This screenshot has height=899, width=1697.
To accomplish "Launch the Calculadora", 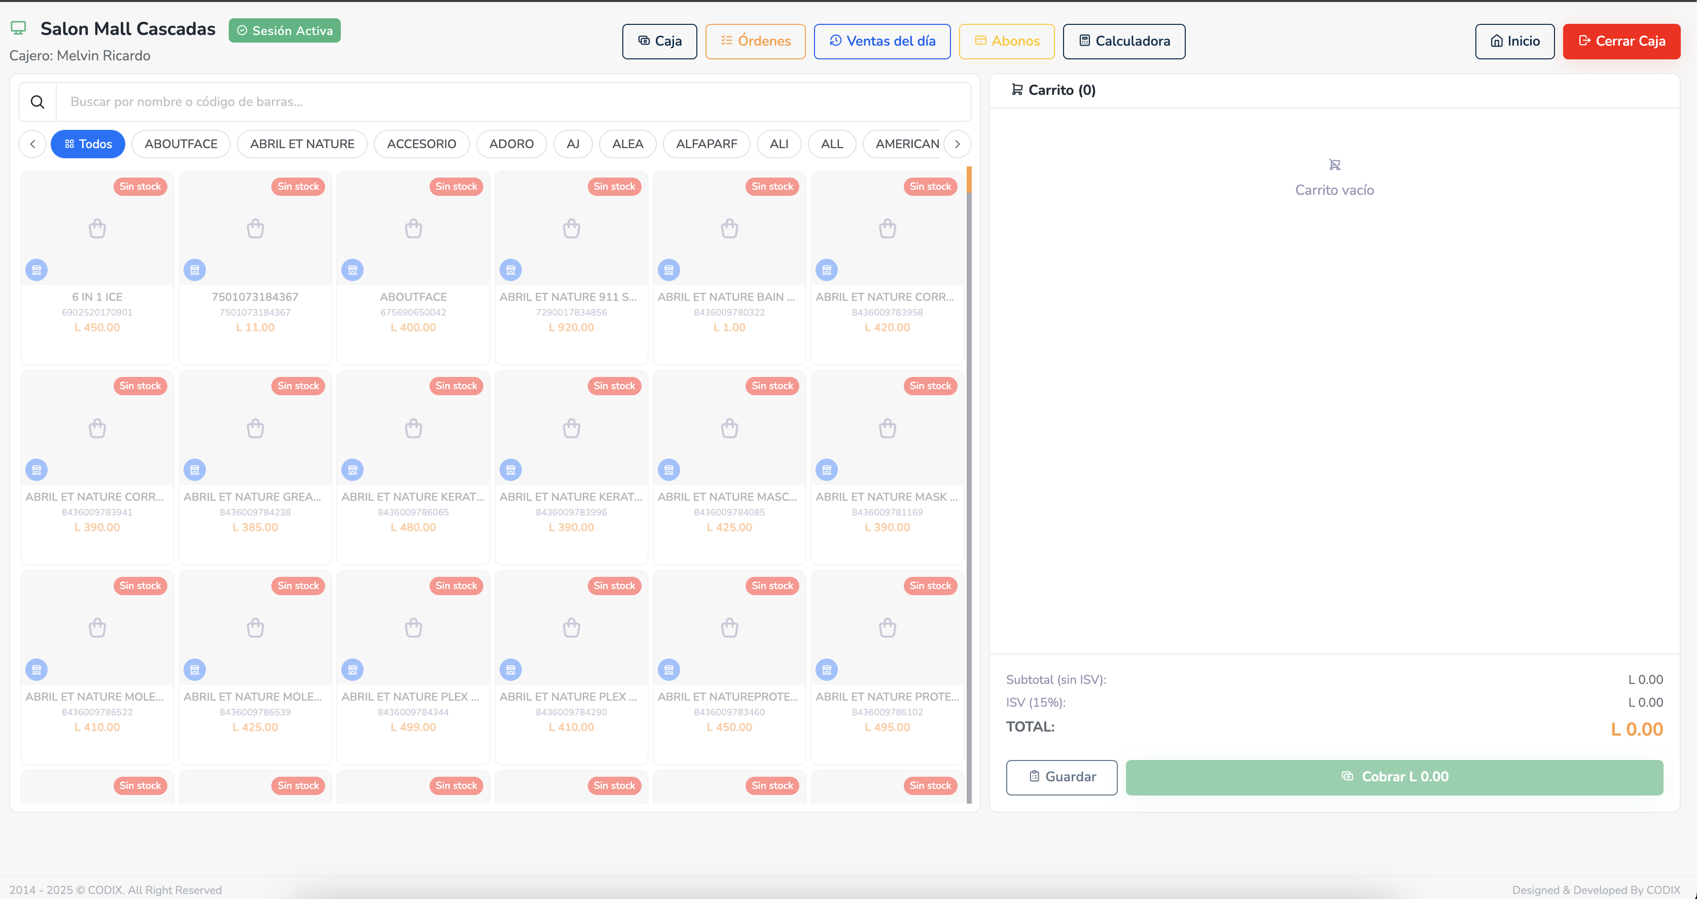I will (1124, 42).
